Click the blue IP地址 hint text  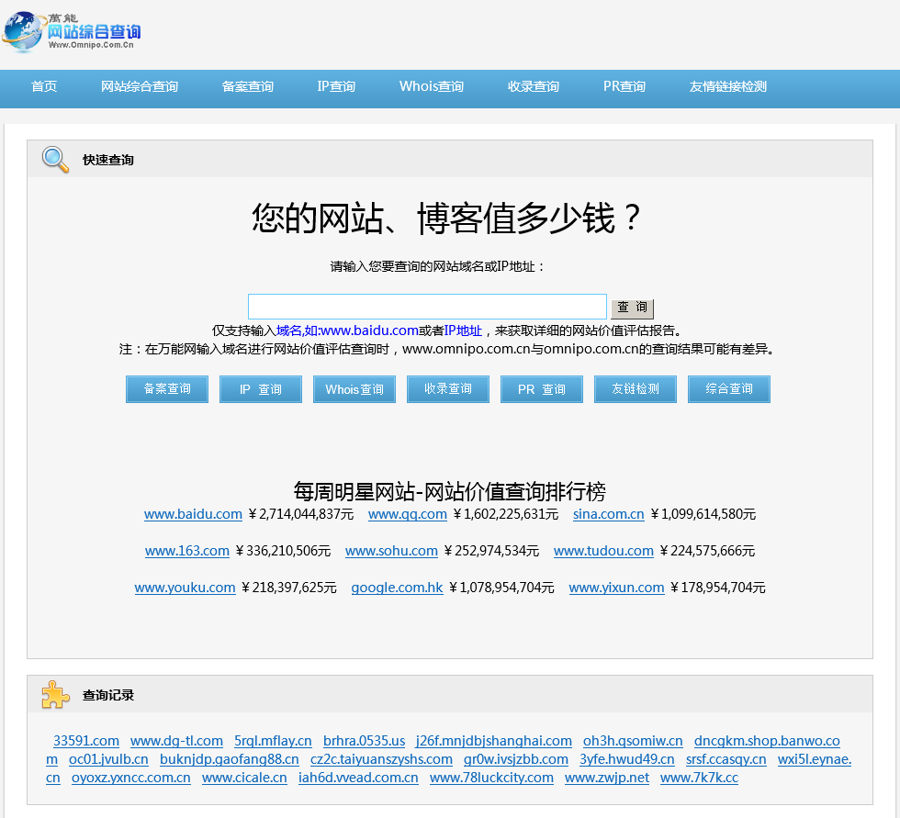463,331
